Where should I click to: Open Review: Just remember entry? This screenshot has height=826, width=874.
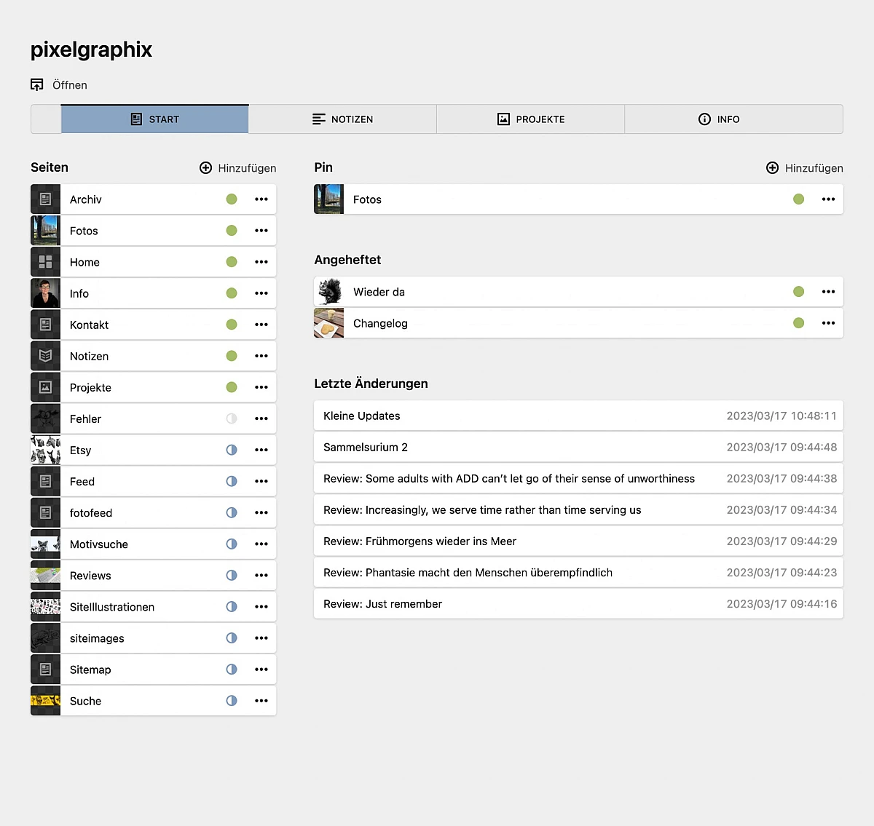click(578, 603)
